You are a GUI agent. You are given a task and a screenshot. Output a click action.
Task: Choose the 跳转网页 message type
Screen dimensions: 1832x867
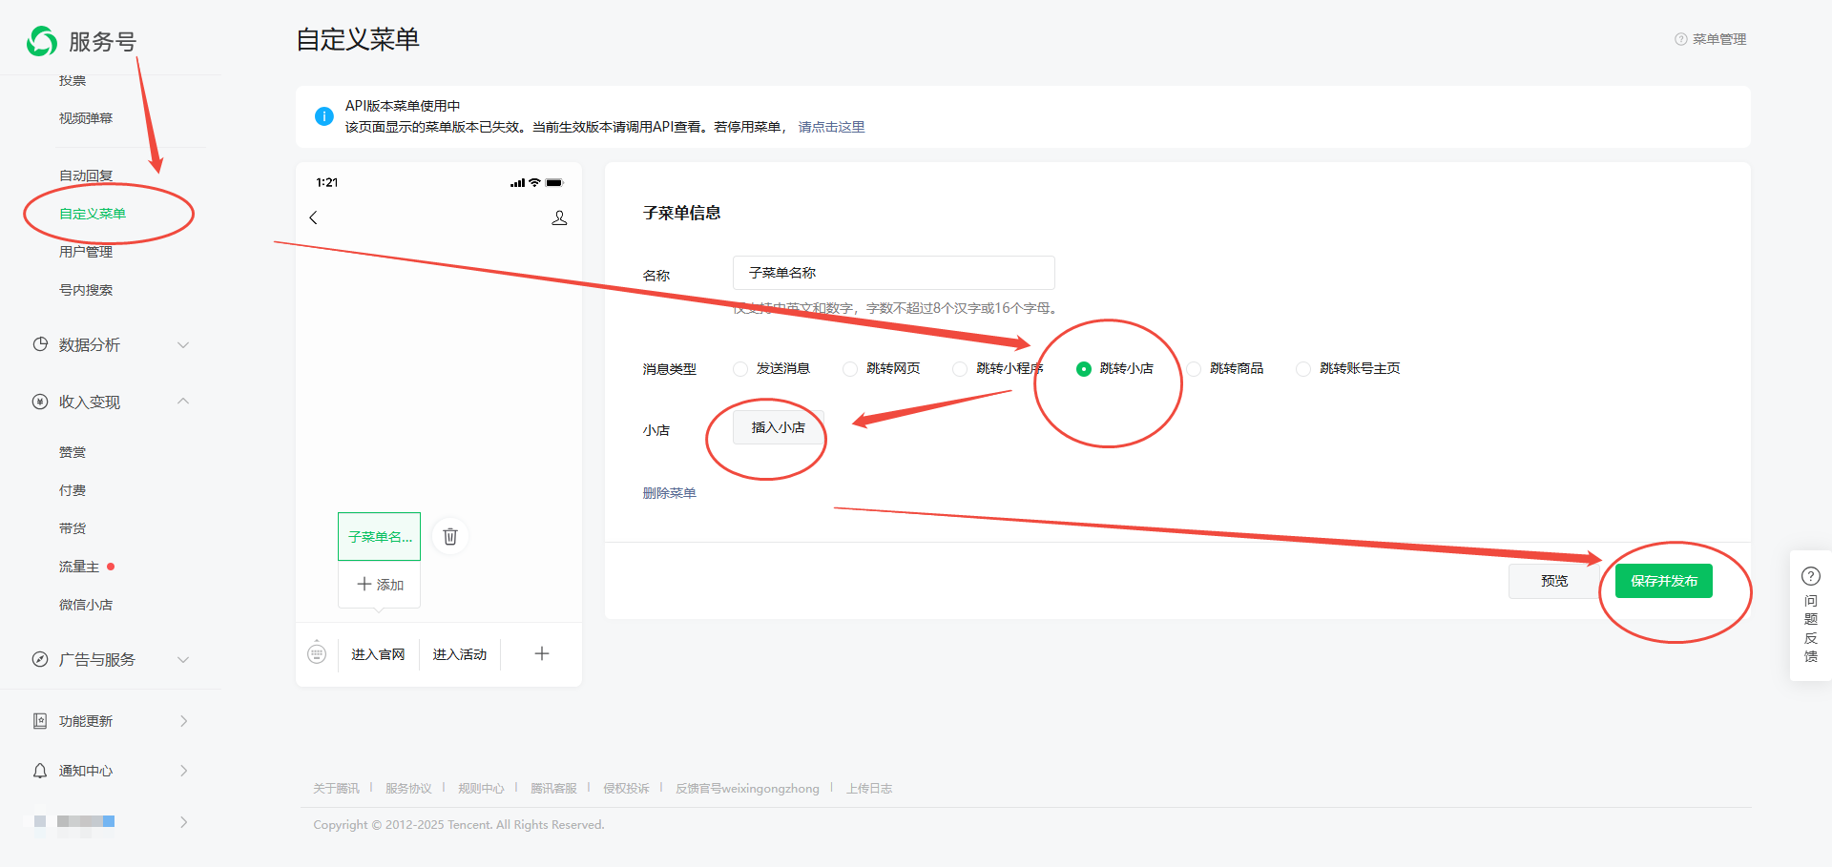850,369
